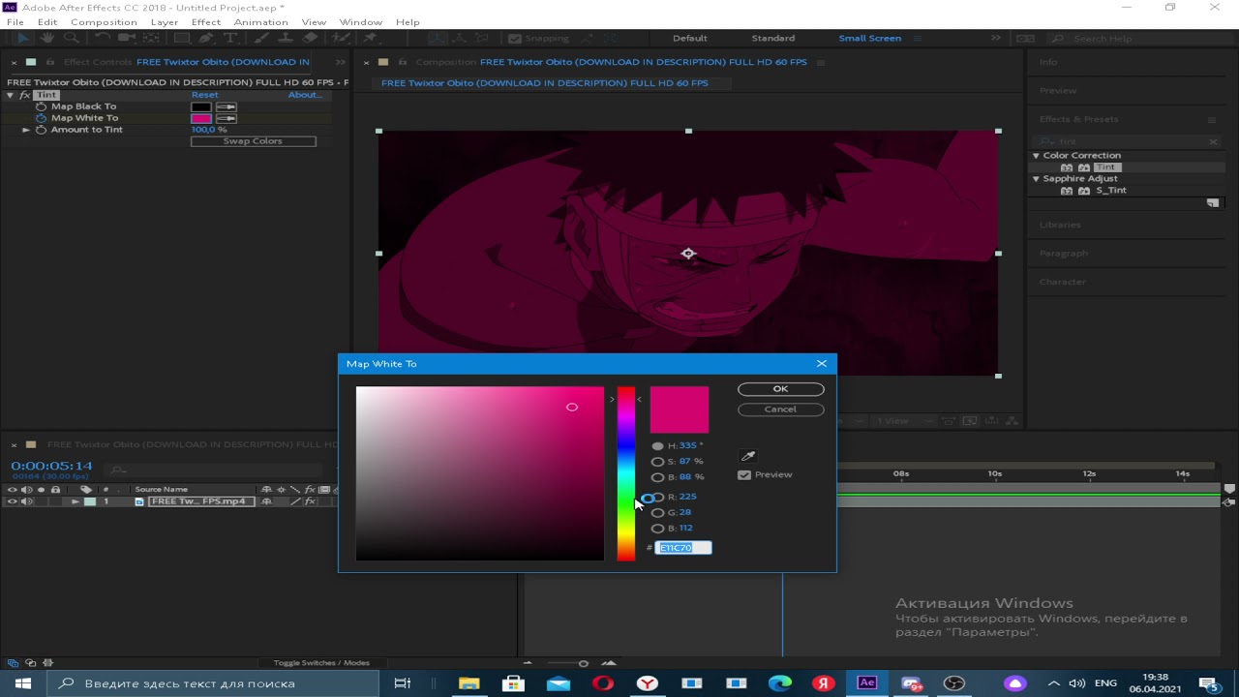Collapse the Tint effect properties
This screenshot has width=1239, height=697.
coord(10,95)
